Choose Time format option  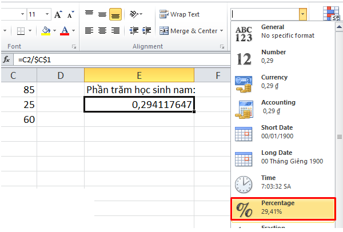coord(282,184)
